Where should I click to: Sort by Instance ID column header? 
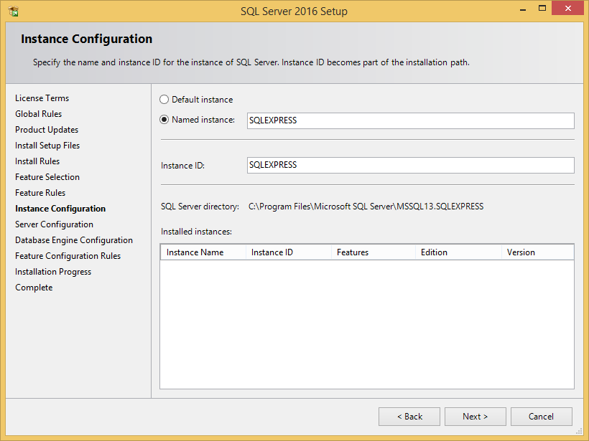point(289,252)
